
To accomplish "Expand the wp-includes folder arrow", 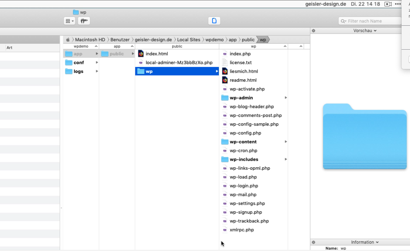I will click(286, 159).
